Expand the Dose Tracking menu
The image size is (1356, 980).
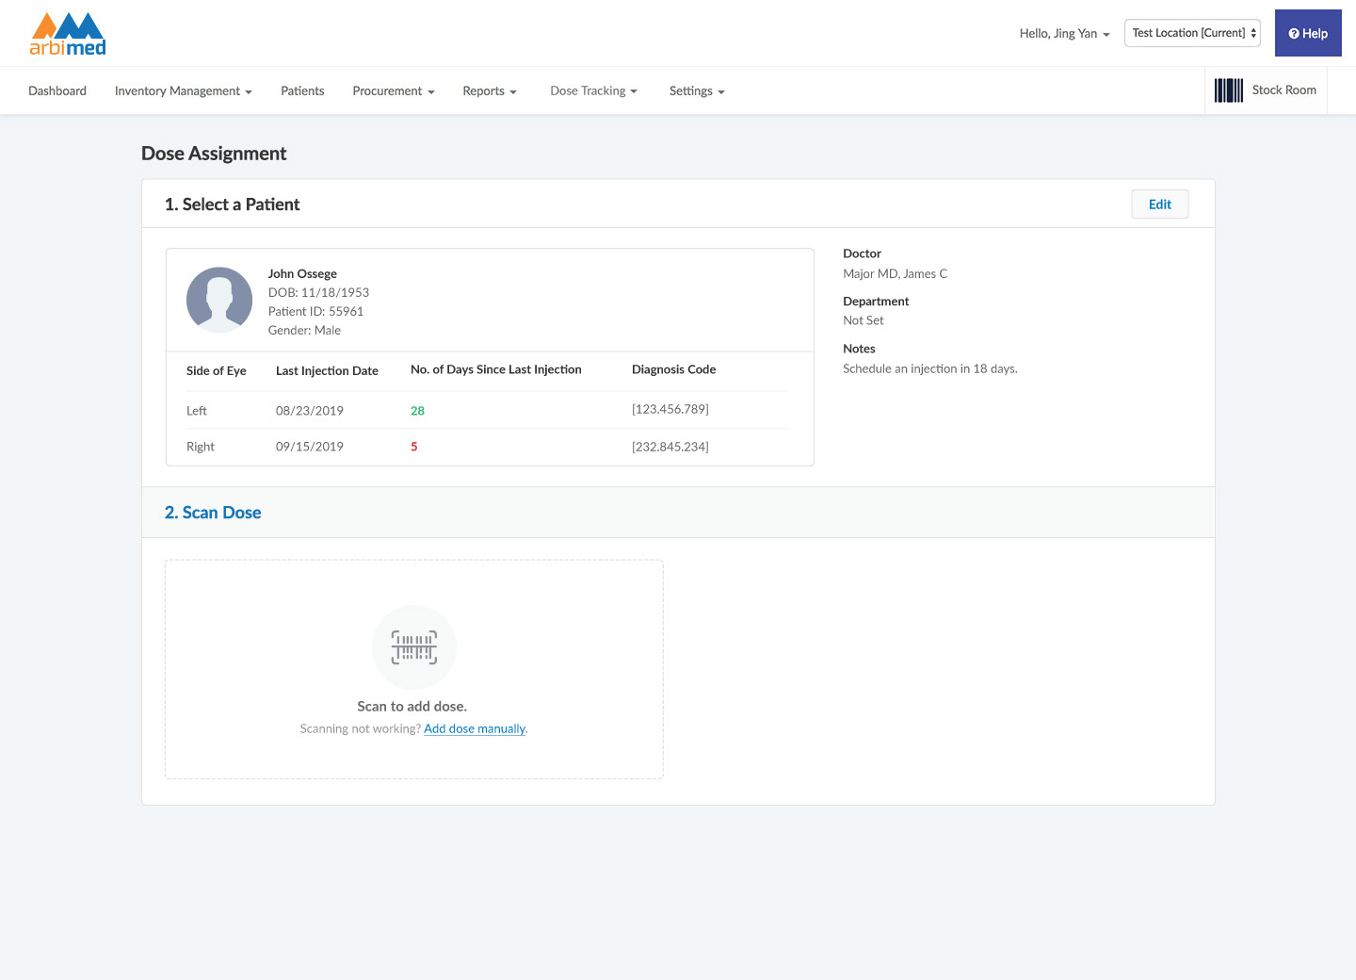click(594, 90)
